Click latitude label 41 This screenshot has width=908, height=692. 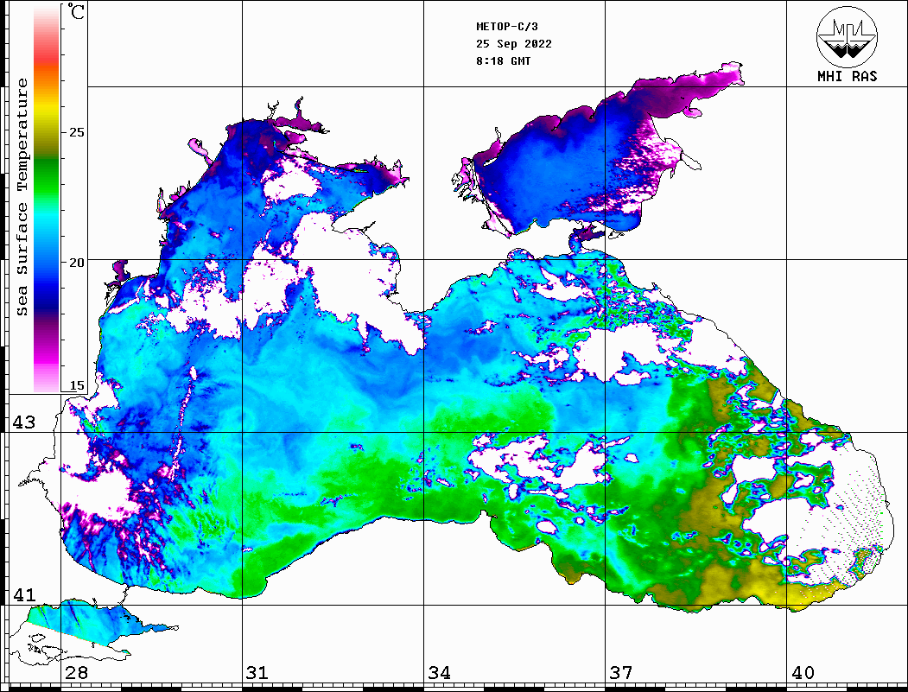pos(24,595)
